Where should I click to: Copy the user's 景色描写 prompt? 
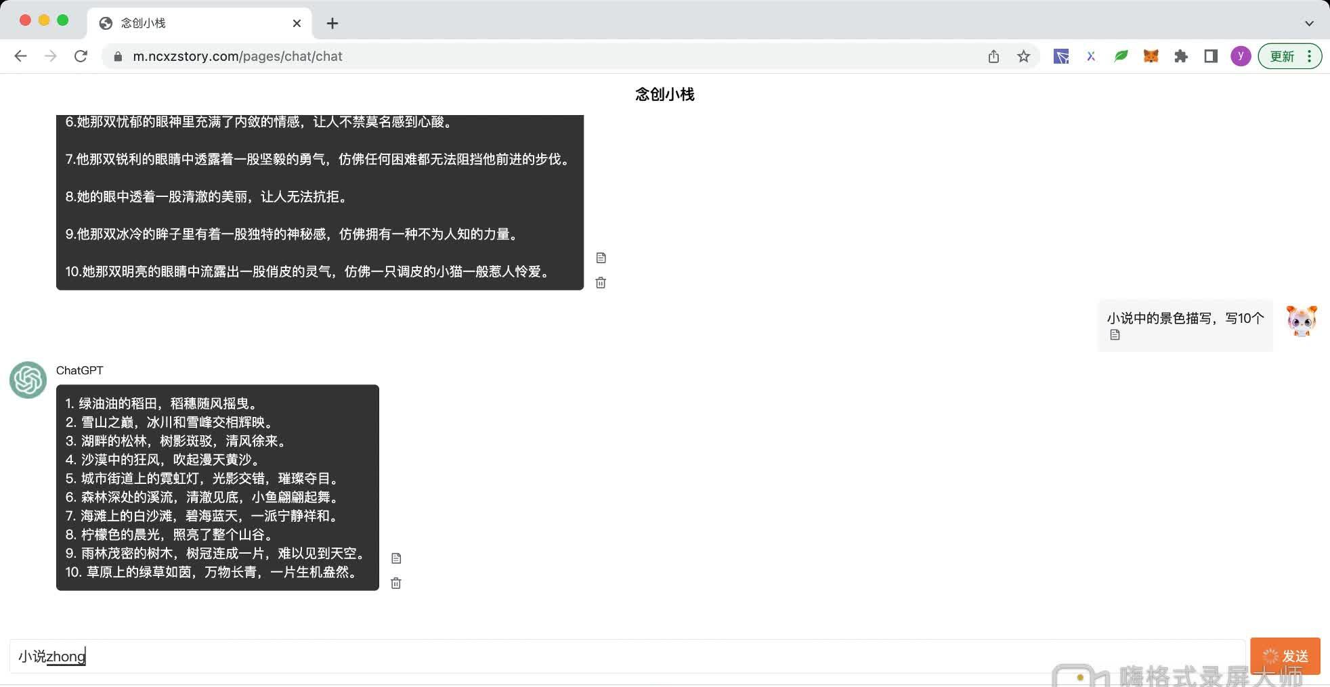(1115, 335)
